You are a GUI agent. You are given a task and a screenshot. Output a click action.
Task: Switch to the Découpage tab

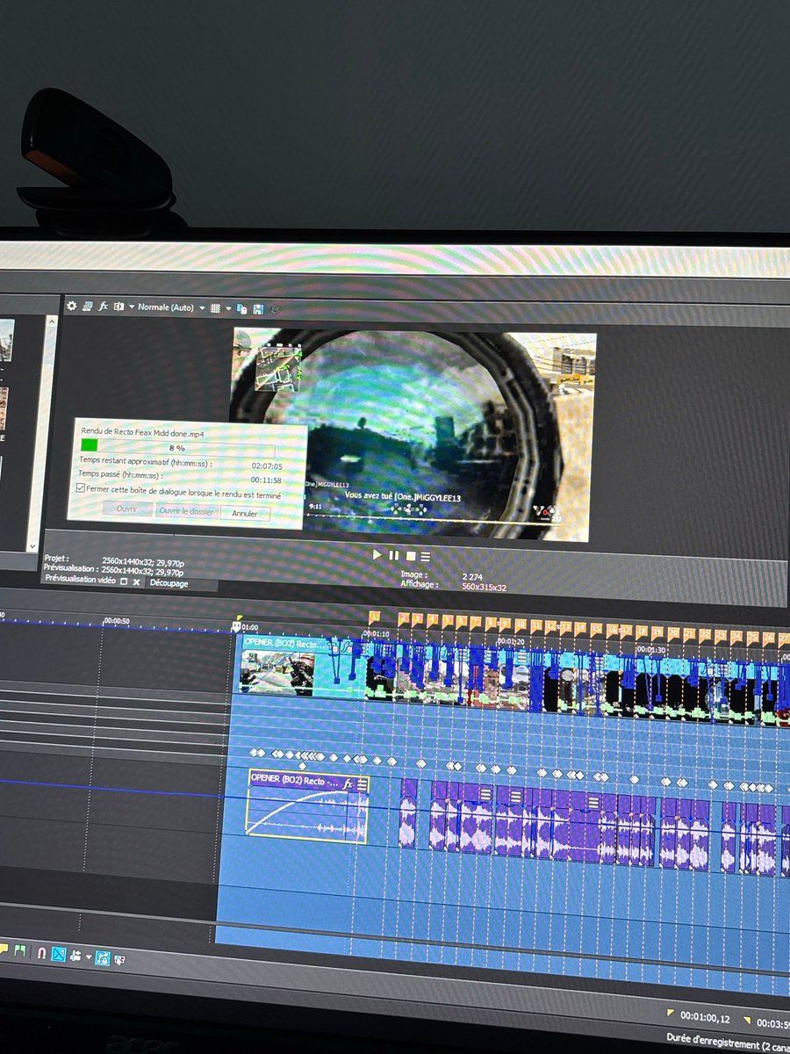pyautogui.click(x=172, y=582)
